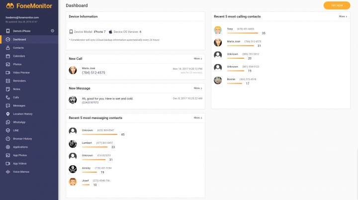The width and height of the screenshot is (358, 200).
Task: Click the Photos picture icon
Action: click(x=8, y=64)
